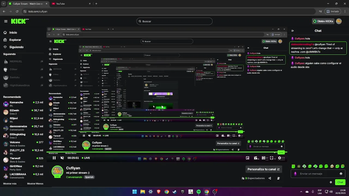Open Spotify from the Windows taskbar

click(x=198, y=192)
